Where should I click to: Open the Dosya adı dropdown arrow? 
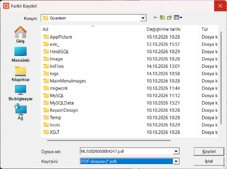pyautogui.click(x=176, y=151)
